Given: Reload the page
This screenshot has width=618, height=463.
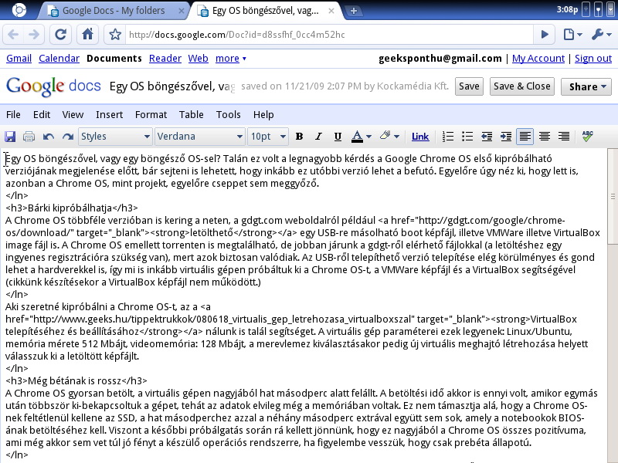Looking at the screenshot, I should pyautogui.click(x=62, y=35).
